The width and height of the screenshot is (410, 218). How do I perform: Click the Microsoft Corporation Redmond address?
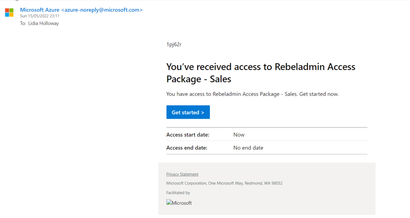tap(224, 183)
